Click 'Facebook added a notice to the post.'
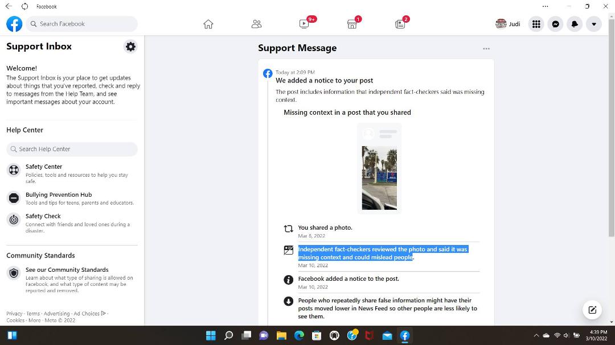This screenshot has height=345, width=615. point(348,279)
